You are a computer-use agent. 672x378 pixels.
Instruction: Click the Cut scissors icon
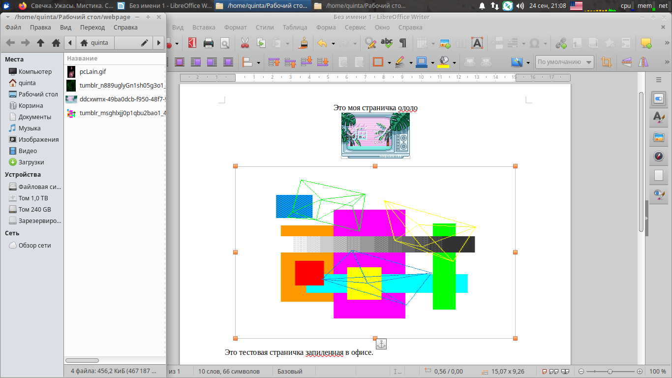[244, 43]
